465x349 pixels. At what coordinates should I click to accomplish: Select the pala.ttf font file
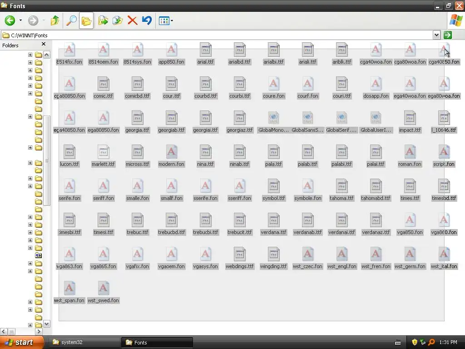(273, 156)
